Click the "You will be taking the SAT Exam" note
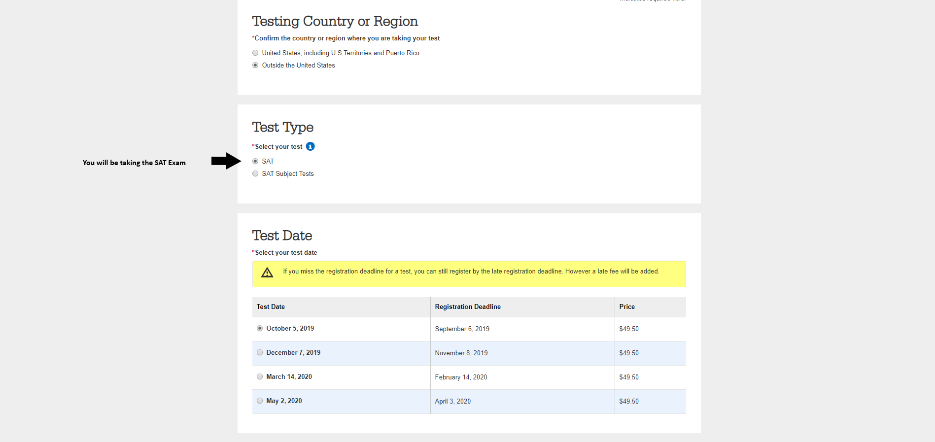Screen dimensions: 935x442 click(x=134, y=163)
